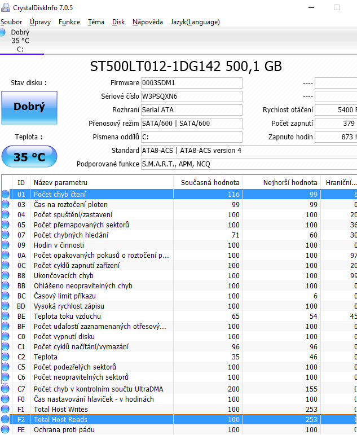Click status orb for Teplota toku vzduchu
The width and height of the screenshot is (357, 435).
click(6, 317)
